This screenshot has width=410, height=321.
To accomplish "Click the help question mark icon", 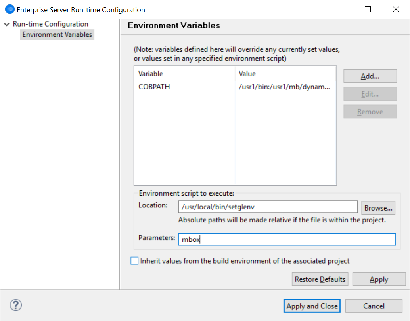I will pyautogui.click(x=16, y=305).
